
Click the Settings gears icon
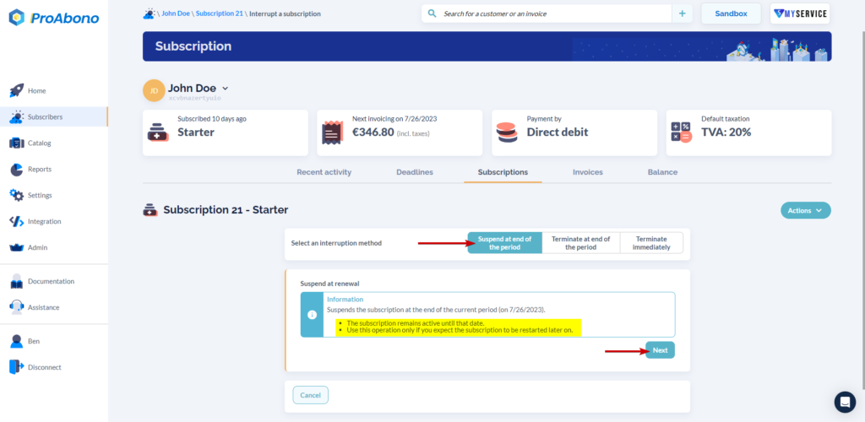17,195
